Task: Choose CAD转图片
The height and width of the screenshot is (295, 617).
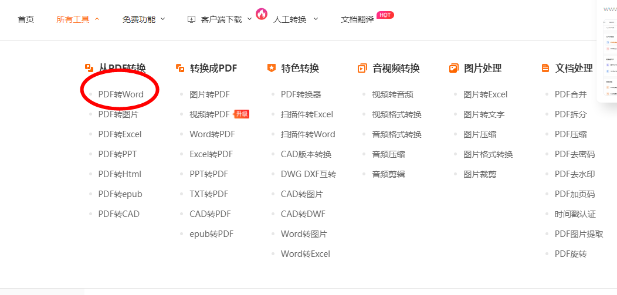Action: pos(302,194)
